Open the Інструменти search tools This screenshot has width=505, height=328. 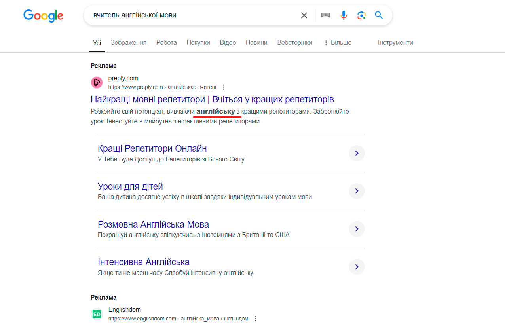(x=395, y=42)
